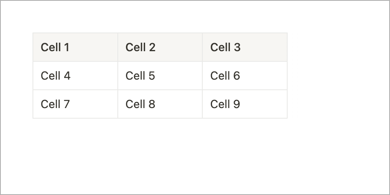Select the Cell 2 header cell

160,48
